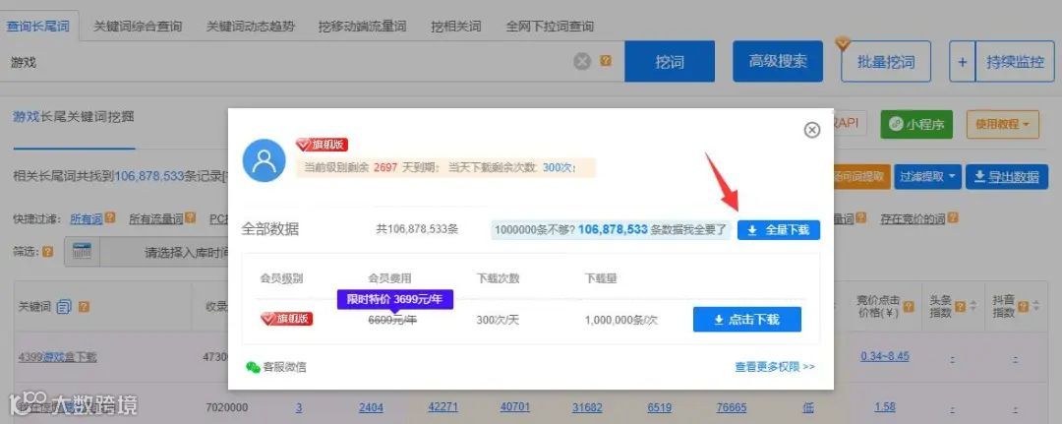This screenshot has width=1062, height=424.
Task: Click the 31682 value in the table
Action: [587, 407]
